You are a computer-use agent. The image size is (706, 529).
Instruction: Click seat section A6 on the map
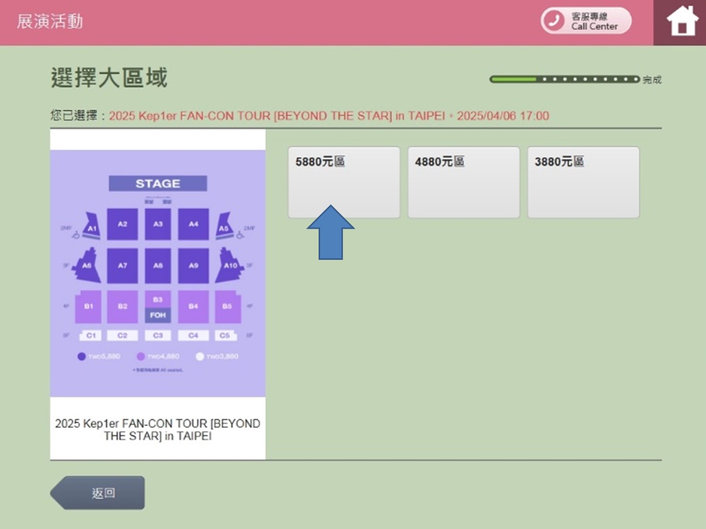[x=87, y=266]
